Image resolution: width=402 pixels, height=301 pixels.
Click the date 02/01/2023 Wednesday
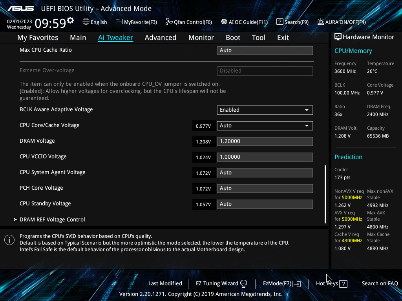pyautogui.click(x=20, y=24)
